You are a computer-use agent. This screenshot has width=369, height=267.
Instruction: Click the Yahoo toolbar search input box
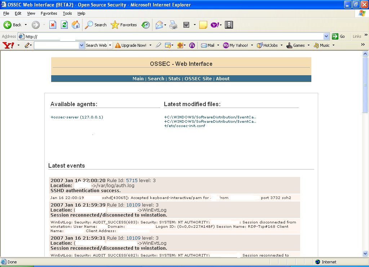click(57, 45)
